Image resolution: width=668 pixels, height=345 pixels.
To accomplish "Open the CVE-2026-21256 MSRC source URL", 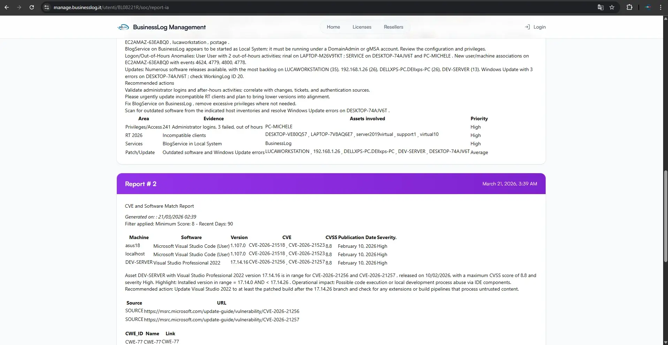I will [x=221, y=311].
